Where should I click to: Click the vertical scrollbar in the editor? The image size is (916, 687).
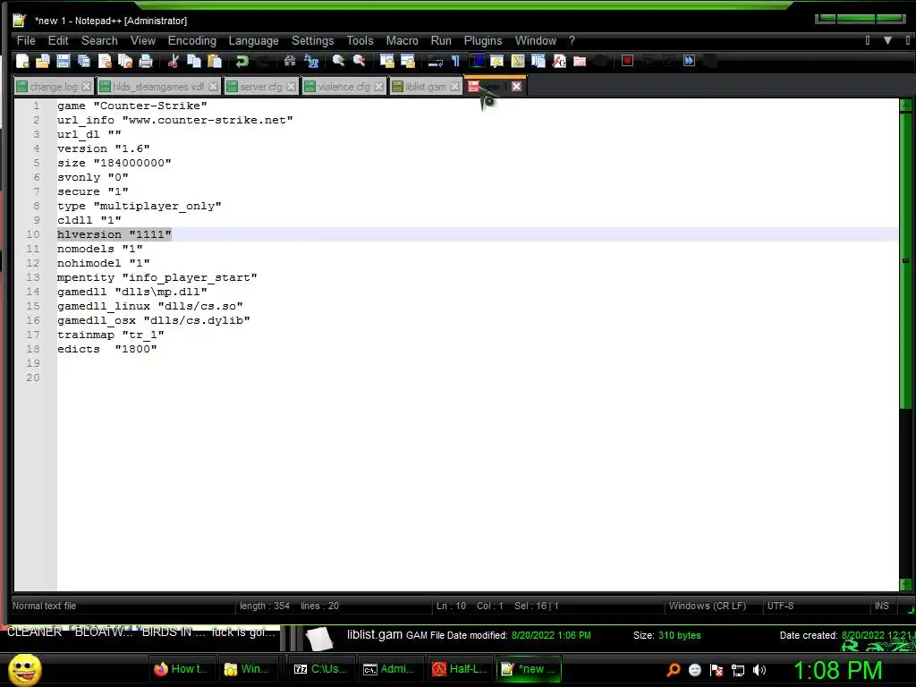pos(905,263)
